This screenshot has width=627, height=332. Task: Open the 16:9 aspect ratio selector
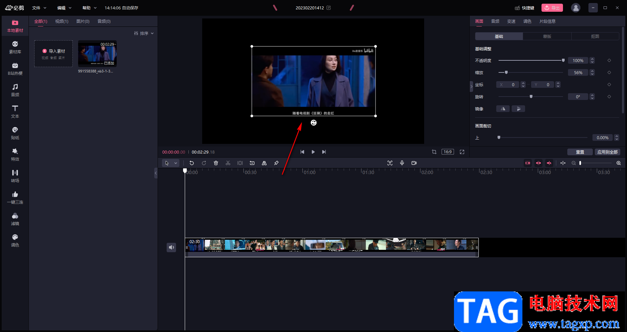click(448, 152)
